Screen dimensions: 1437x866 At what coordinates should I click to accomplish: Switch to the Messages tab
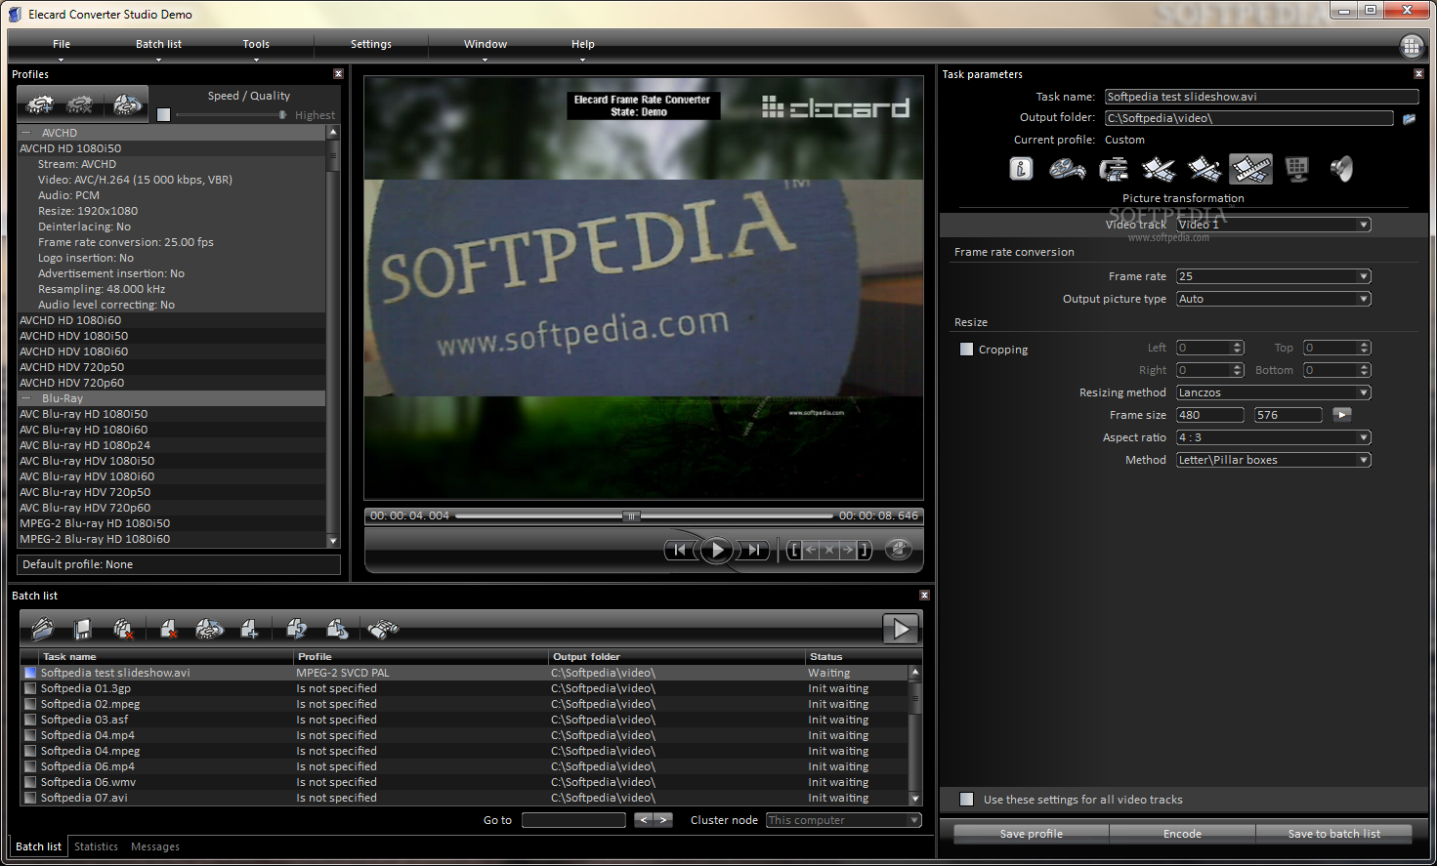click(154, 846)
